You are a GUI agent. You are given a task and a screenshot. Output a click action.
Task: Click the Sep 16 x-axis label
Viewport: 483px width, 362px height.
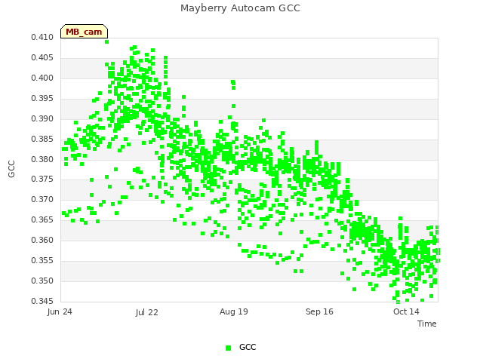(319, 311)
